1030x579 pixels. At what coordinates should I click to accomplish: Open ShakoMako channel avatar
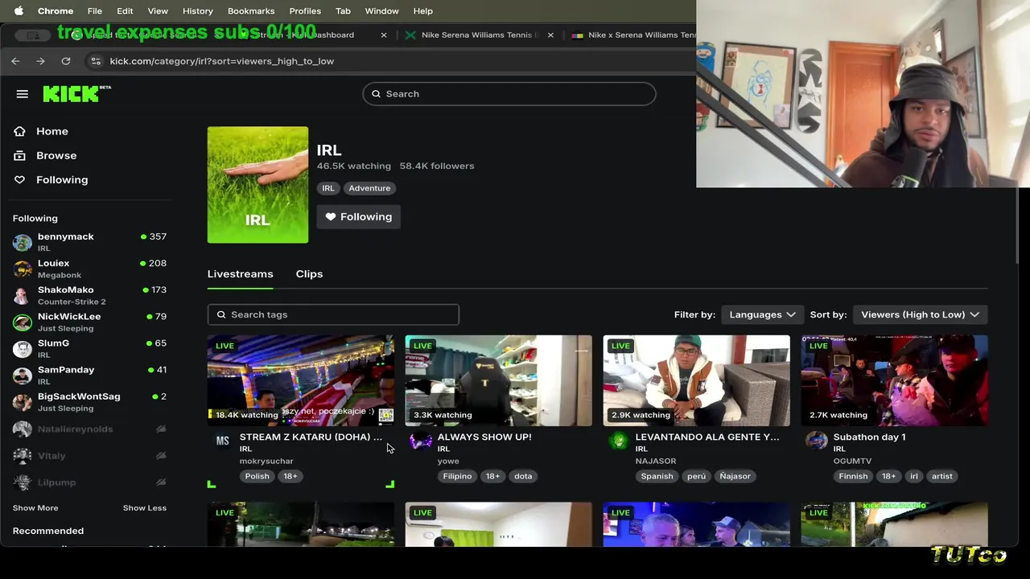tap(23, 295)
